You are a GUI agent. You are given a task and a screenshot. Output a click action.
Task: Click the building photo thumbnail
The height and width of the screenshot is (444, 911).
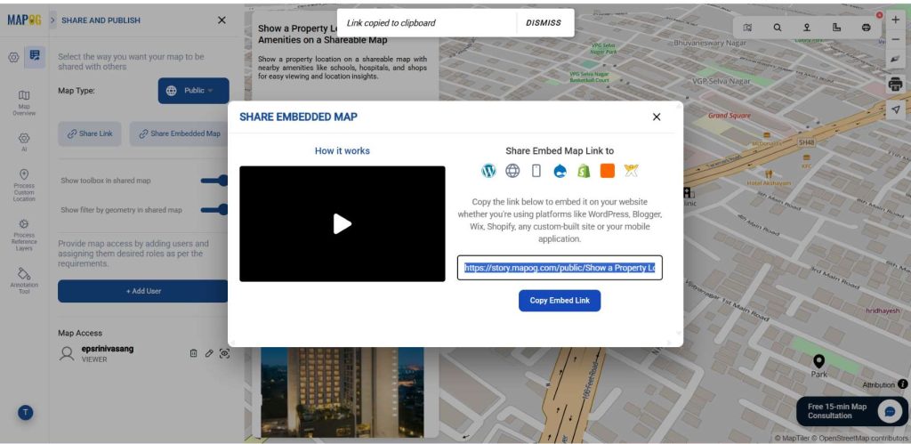pos(342,392)
